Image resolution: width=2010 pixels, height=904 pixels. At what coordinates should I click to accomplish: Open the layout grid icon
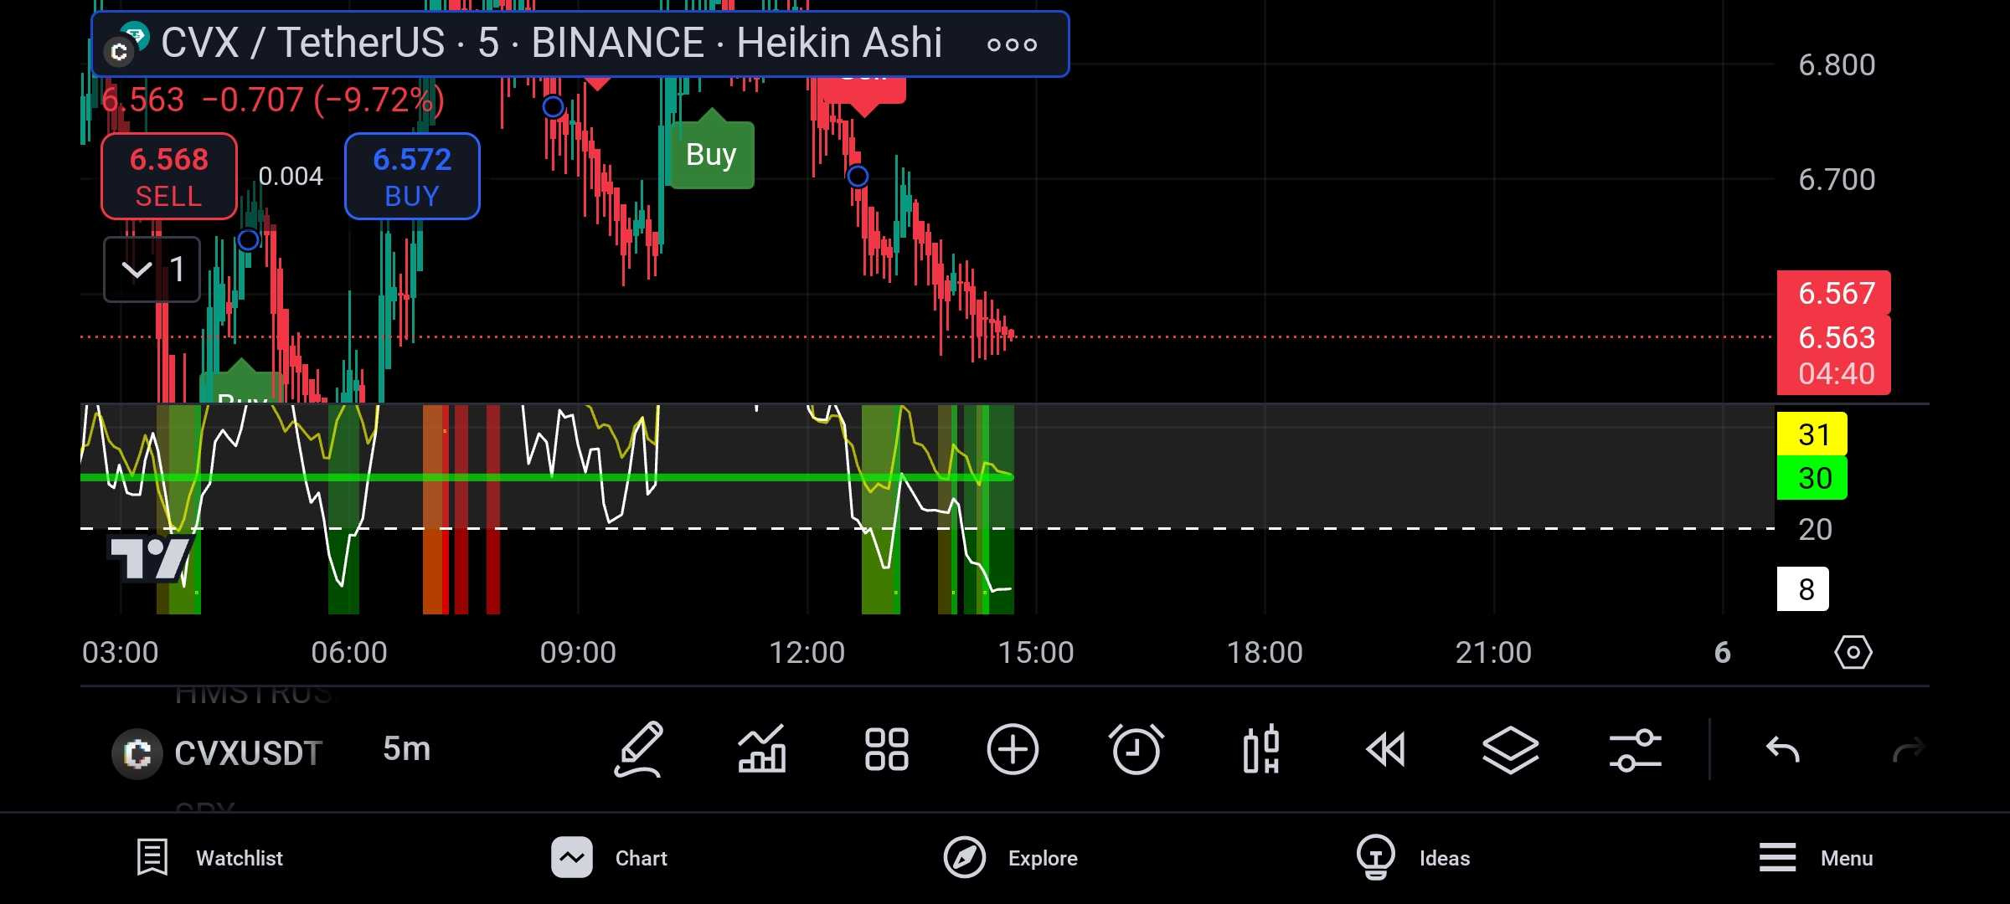tap(886, 749)
